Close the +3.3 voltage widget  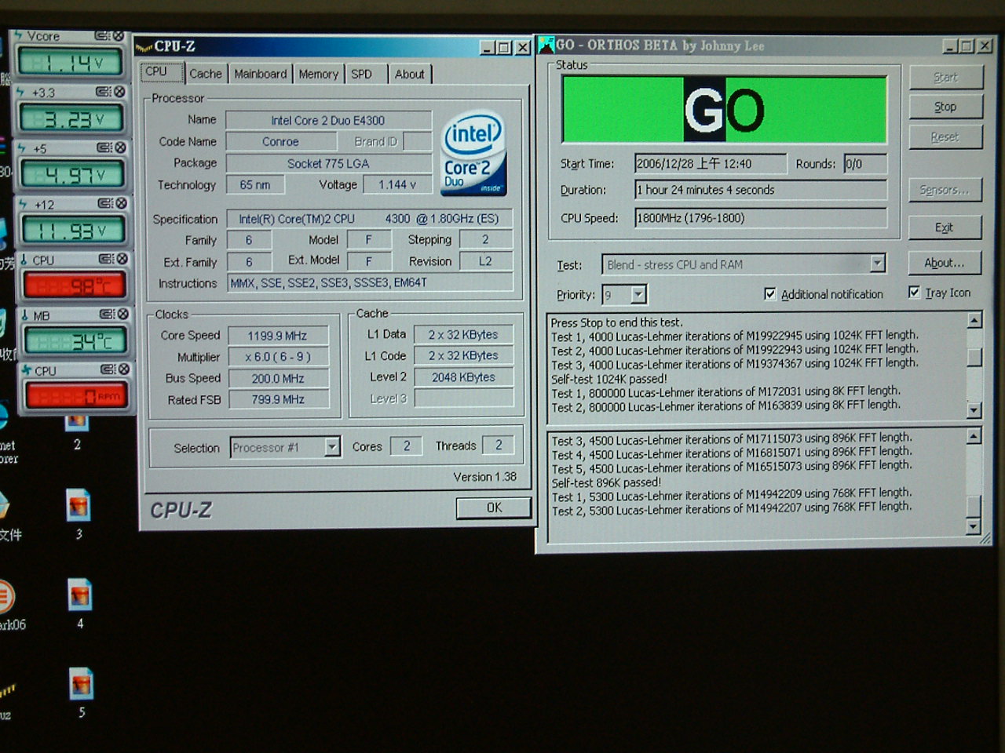(x=119, y=92)
